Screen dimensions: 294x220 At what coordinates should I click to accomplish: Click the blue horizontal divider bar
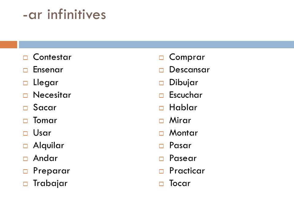pyautogui.click(x=156, y=45)
